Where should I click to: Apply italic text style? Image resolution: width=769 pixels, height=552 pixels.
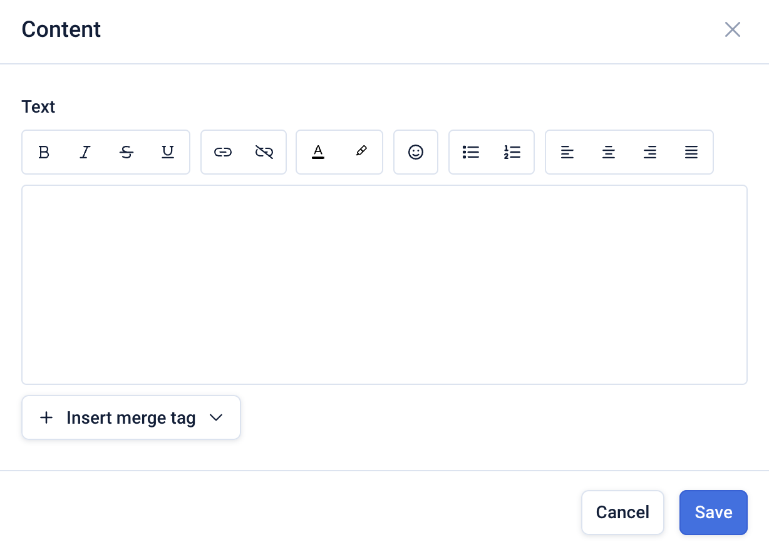(85, 152)
